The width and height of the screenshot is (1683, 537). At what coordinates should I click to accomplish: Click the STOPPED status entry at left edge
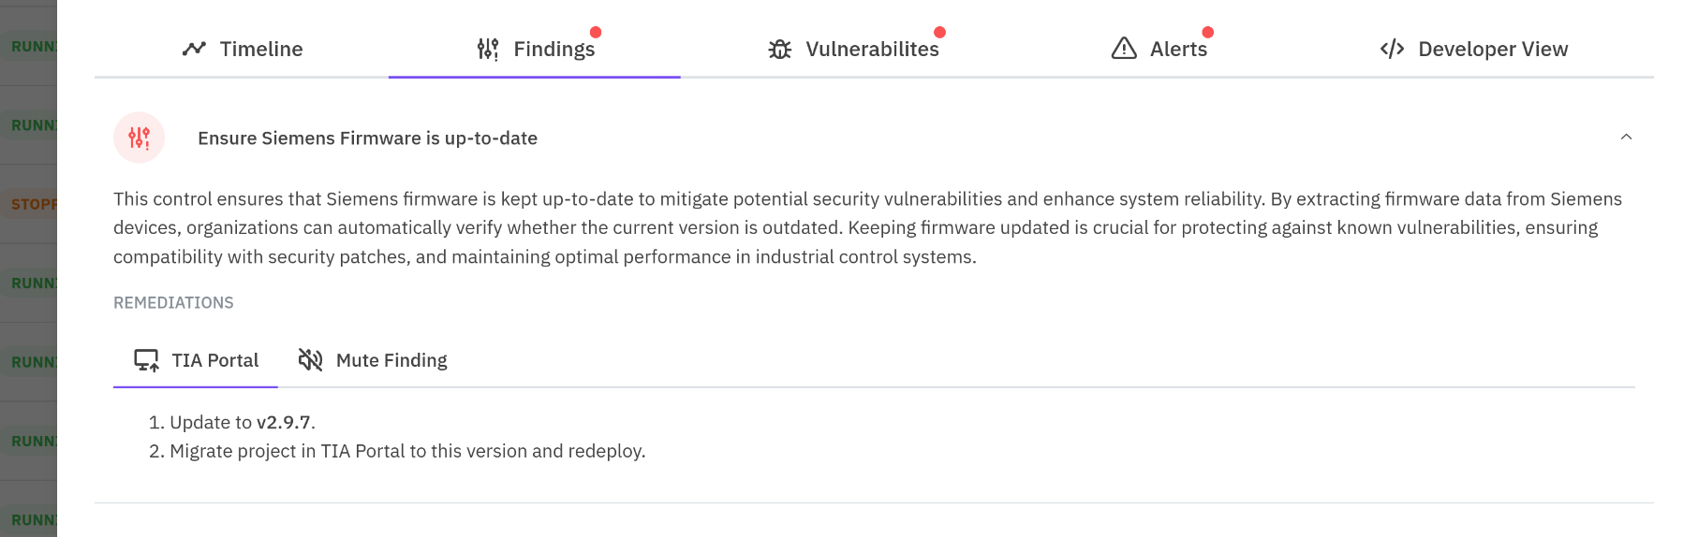pyautogui.click(x=33, y=204)
